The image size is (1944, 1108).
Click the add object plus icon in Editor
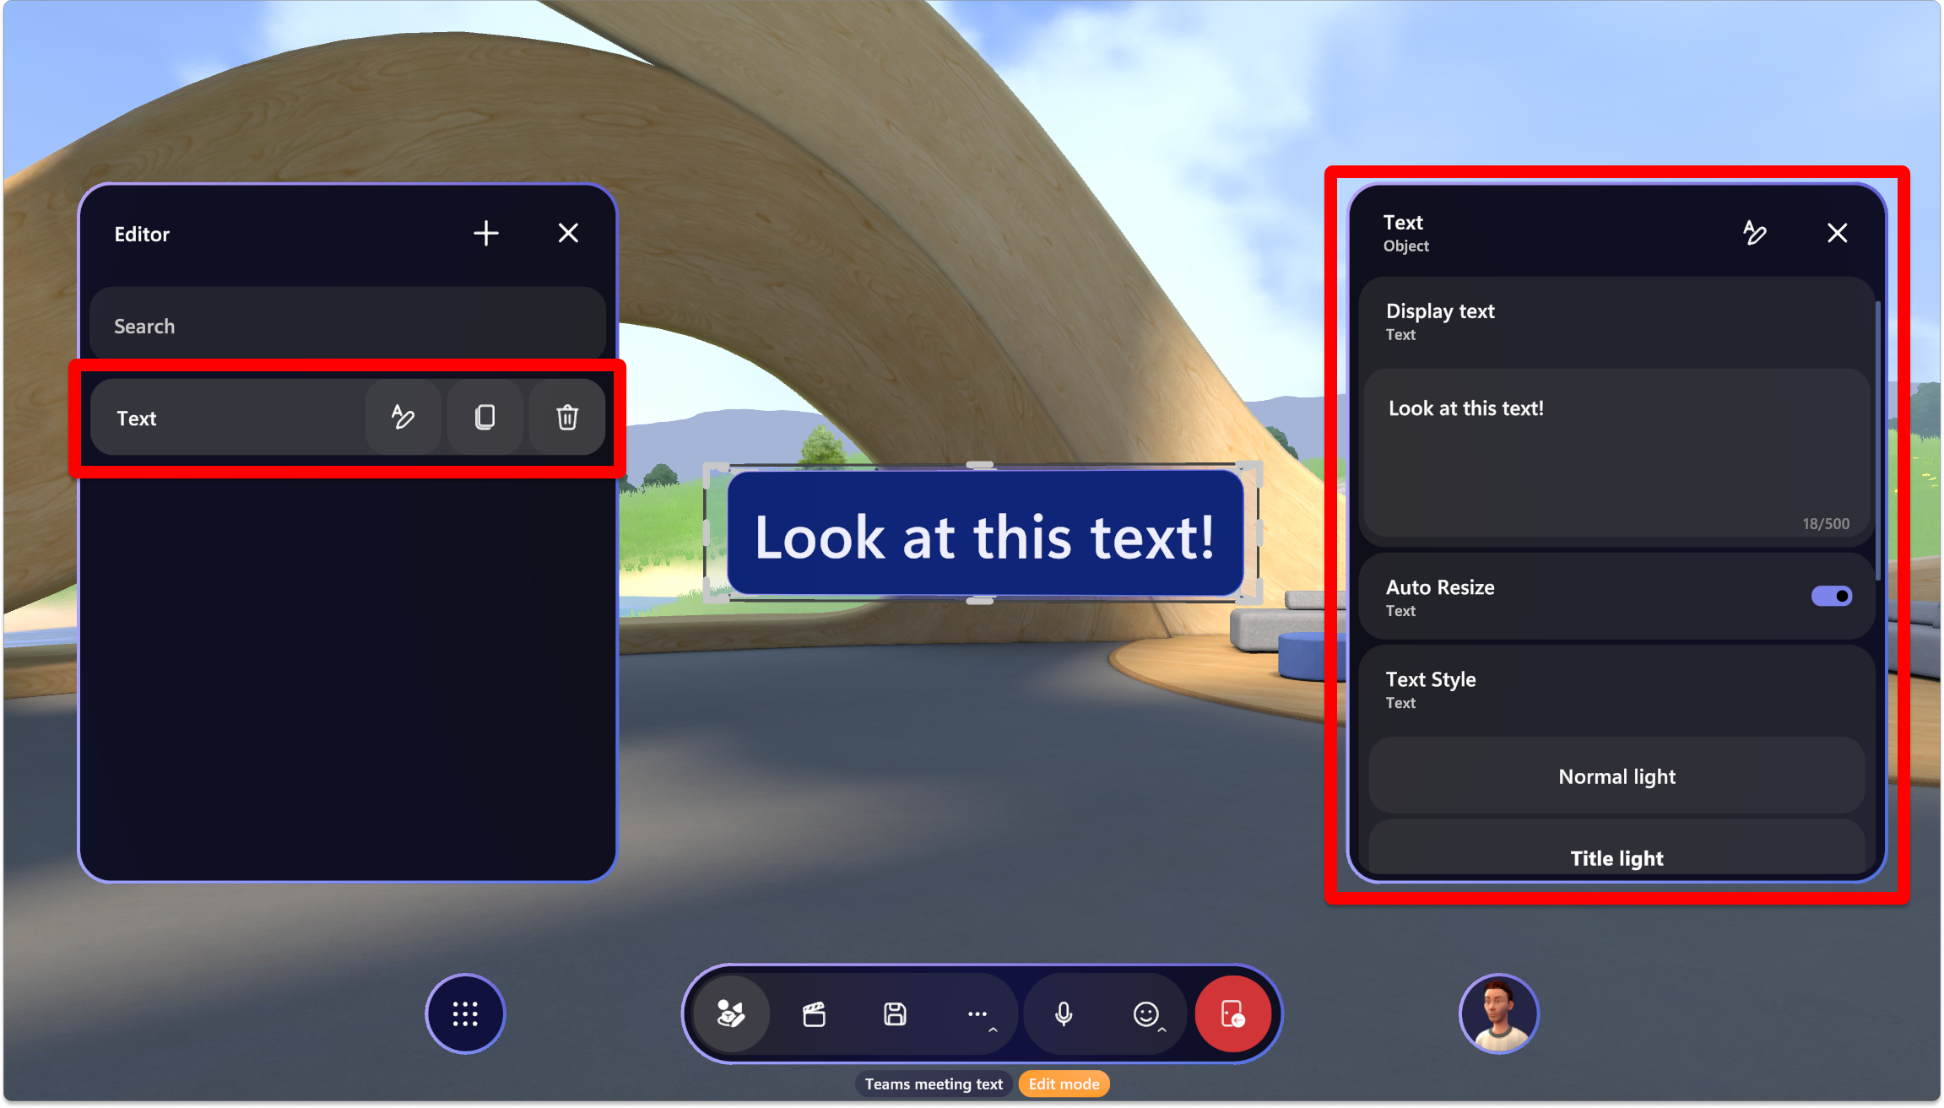485,232
